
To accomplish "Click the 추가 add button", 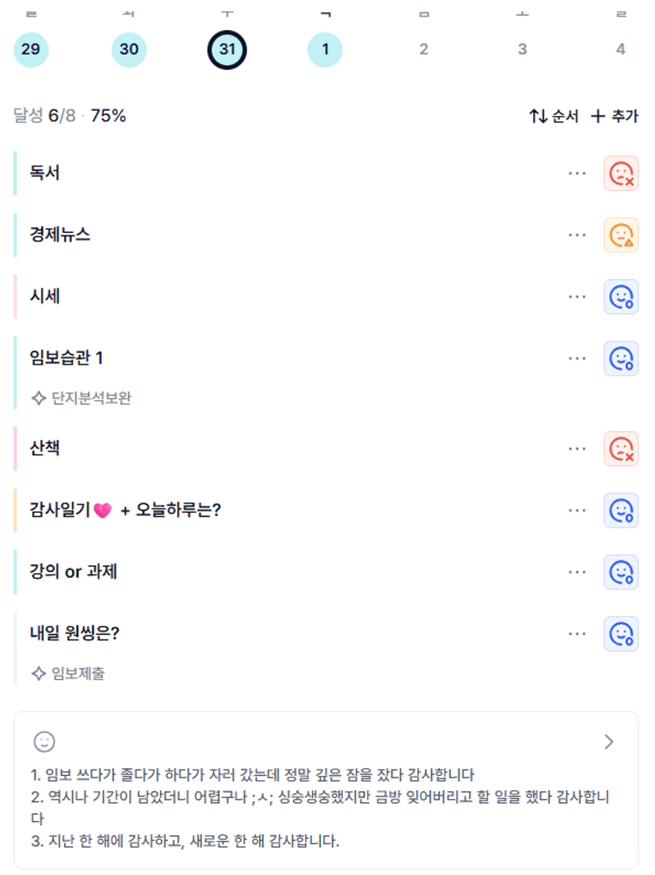I will (x=615, y=117).
